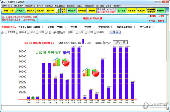This screenshot has width=170, height=112.
Task: Expand the 05月 start month dropdown
Action: [x=35, y=32]
